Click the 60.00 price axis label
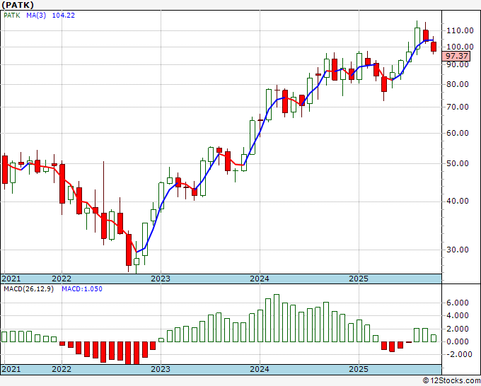 pyautogui.click(x=458, y=133)
